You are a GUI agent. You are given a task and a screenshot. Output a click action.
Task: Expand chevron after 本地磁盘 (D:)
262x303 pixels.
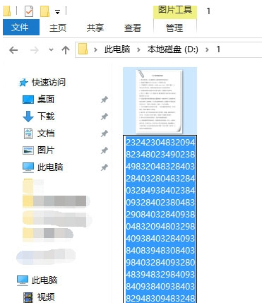click(207, 49)
